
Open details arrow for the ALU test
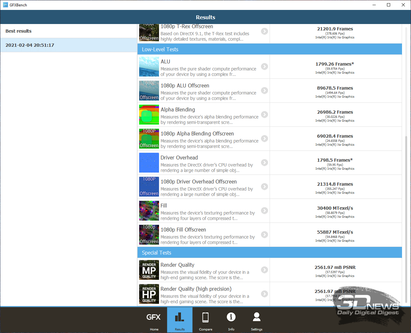pyautogui.click(x=264, y=66)
